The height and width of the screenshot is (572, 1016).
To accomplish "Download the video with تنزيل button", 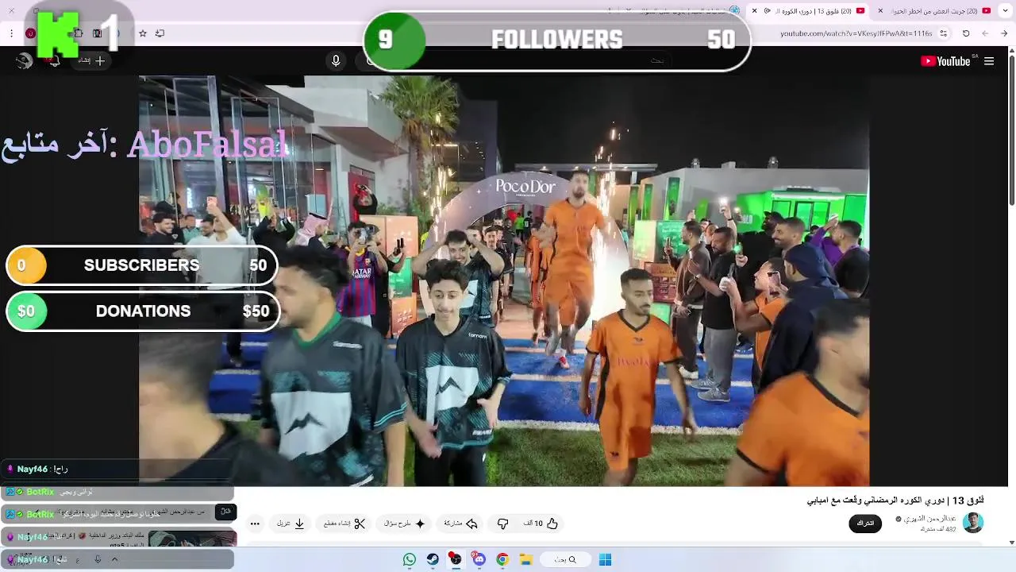I will (291, 524).
